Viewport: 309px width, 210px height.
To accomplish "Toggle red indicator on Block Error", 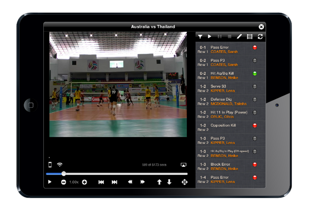I will tap(255, 164).
